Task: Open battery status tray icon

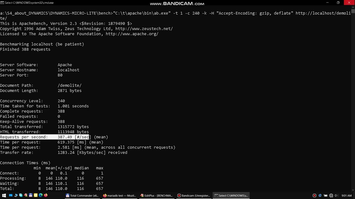Action: click(x=326, y=195)
